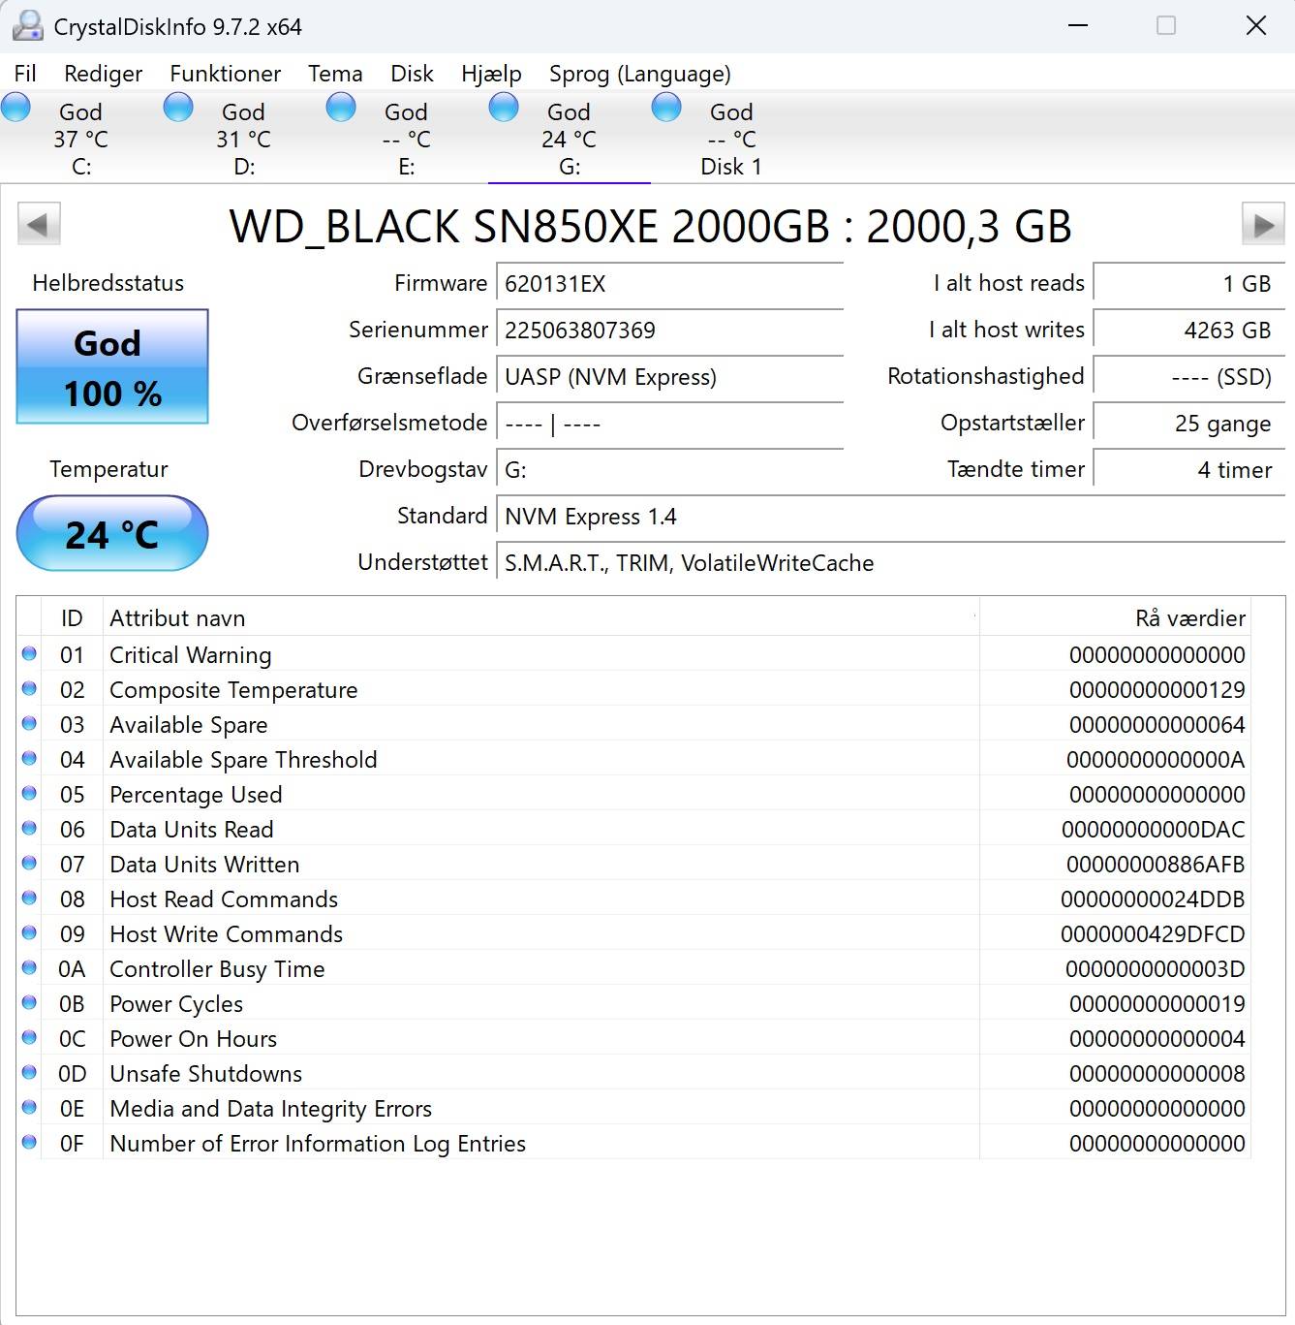The height and width of the screenshot is (1325, 1295).
Task: Click the blue dot for Unsafe Shutdowns
Action: pyautogui.click(x=29, y=1073)
